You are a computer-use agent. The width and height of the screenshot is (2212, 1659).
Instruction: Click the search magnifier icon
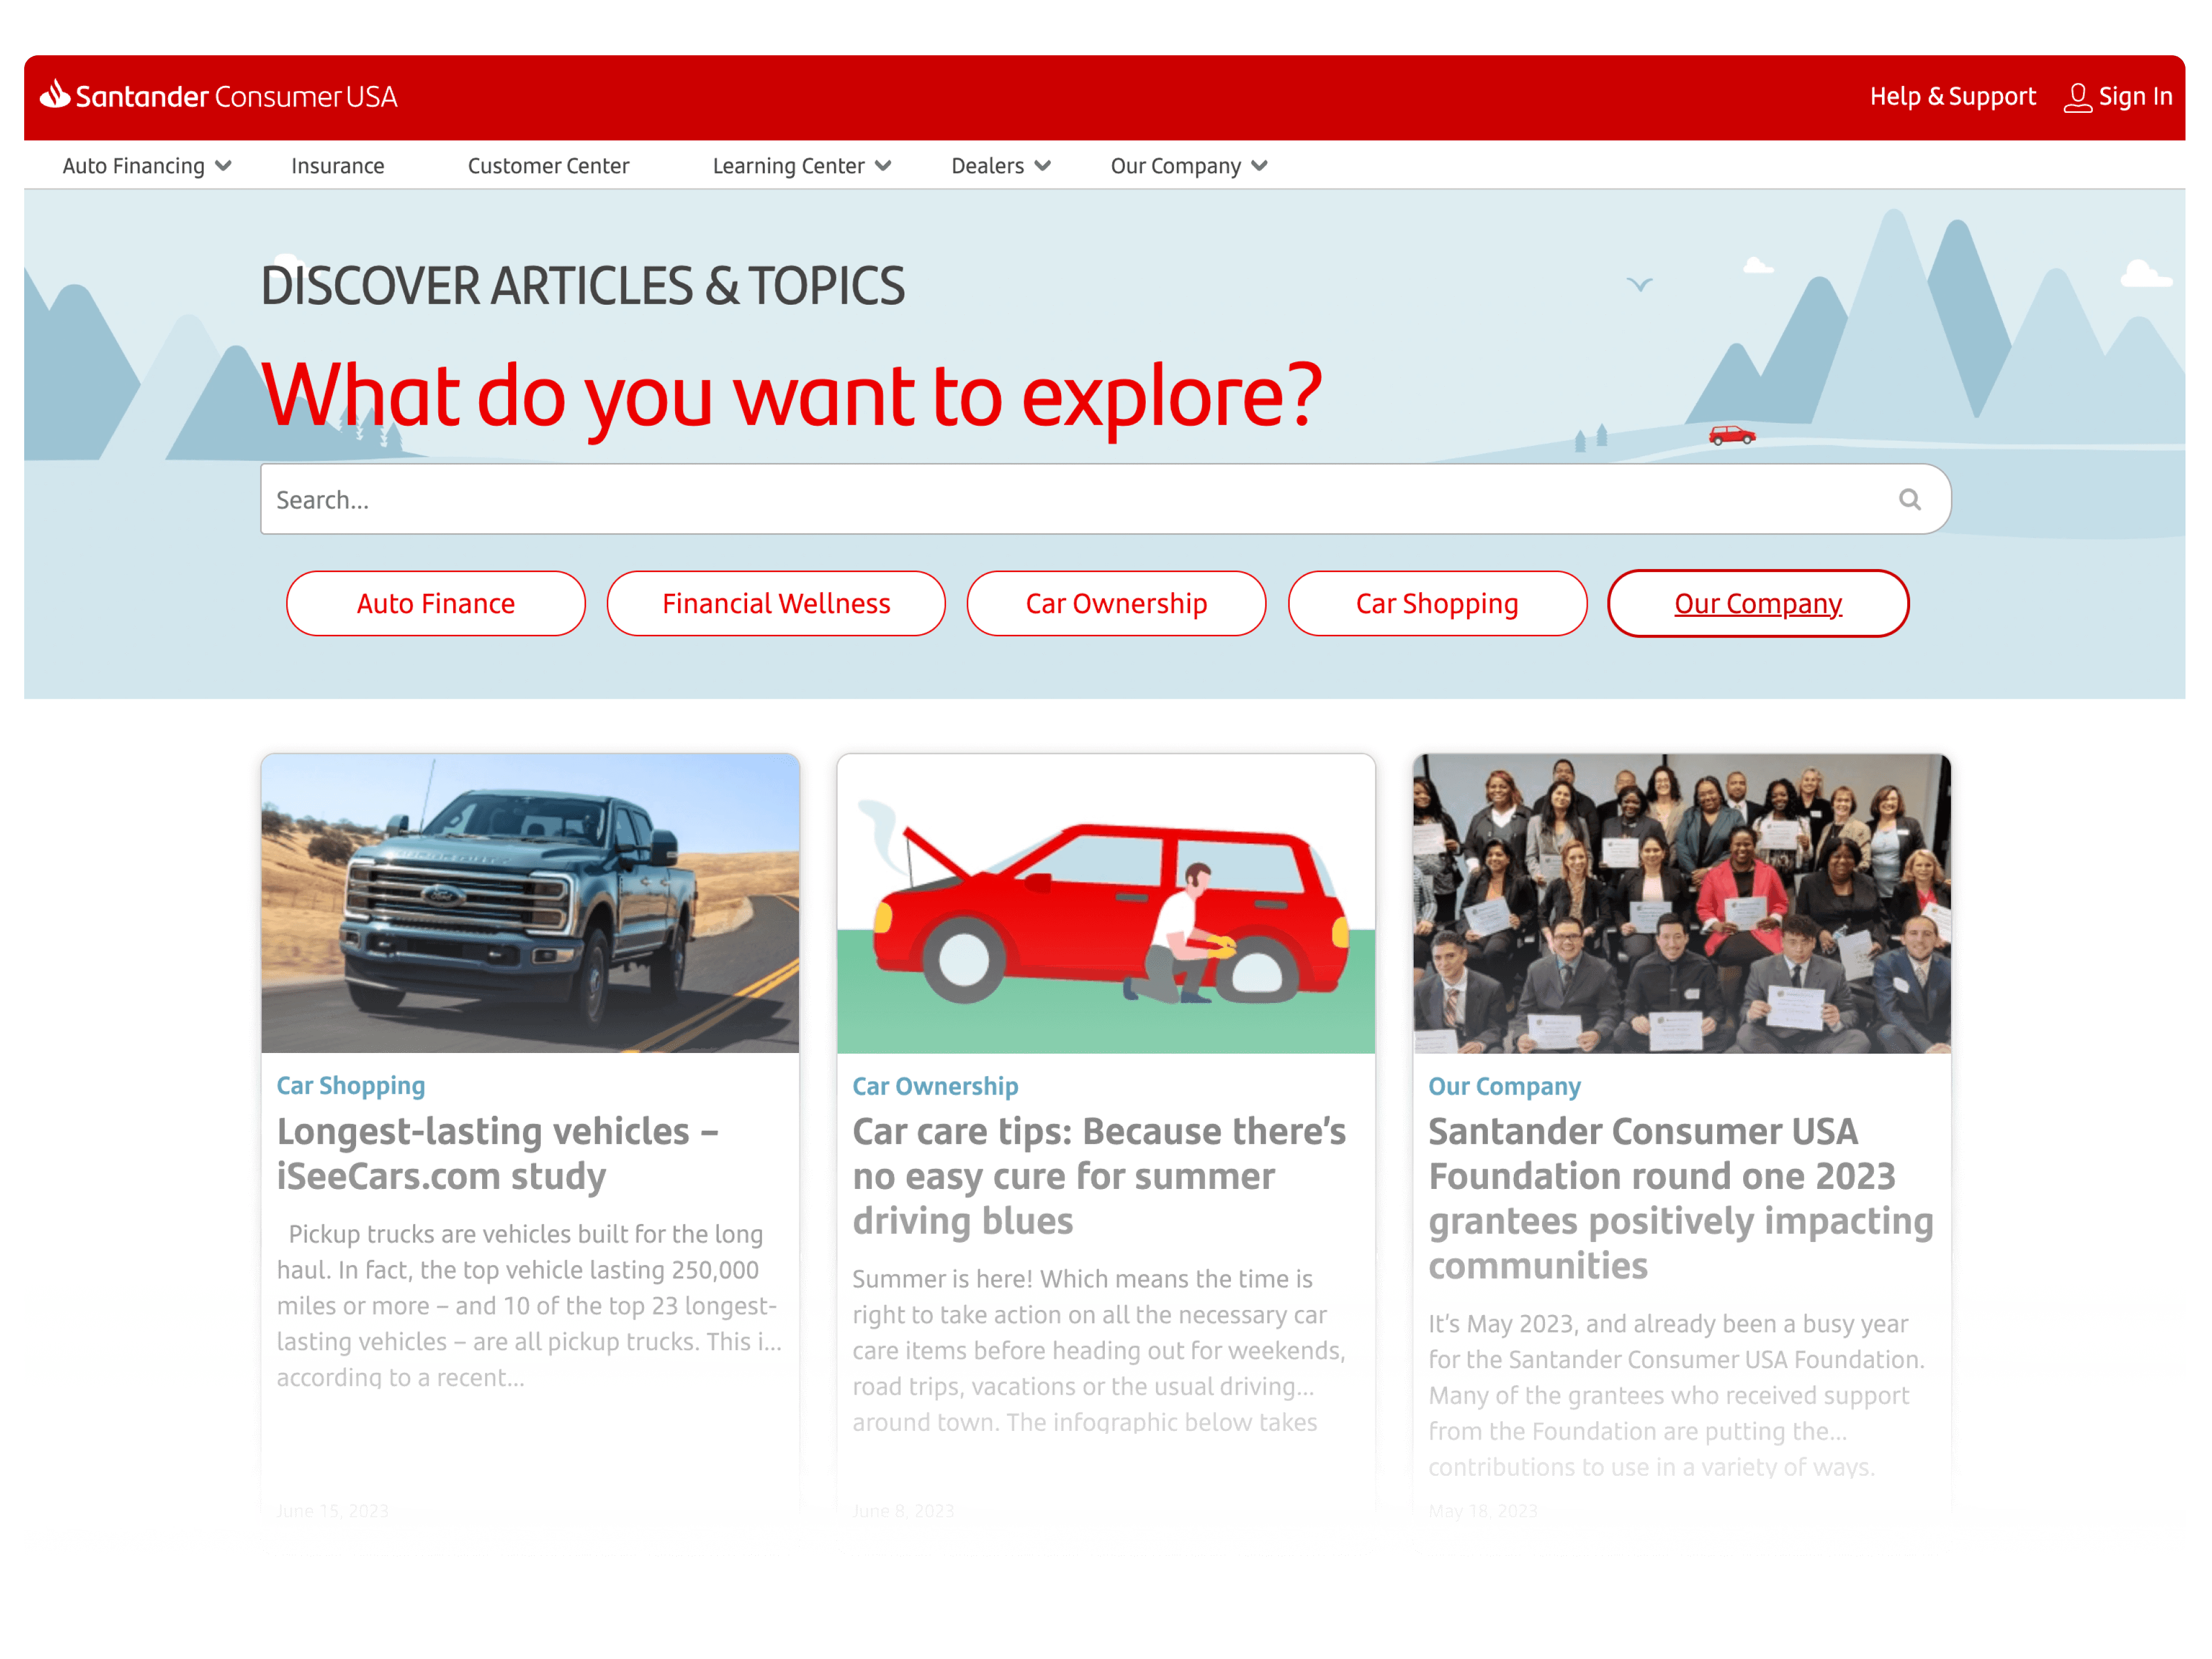1909,499
